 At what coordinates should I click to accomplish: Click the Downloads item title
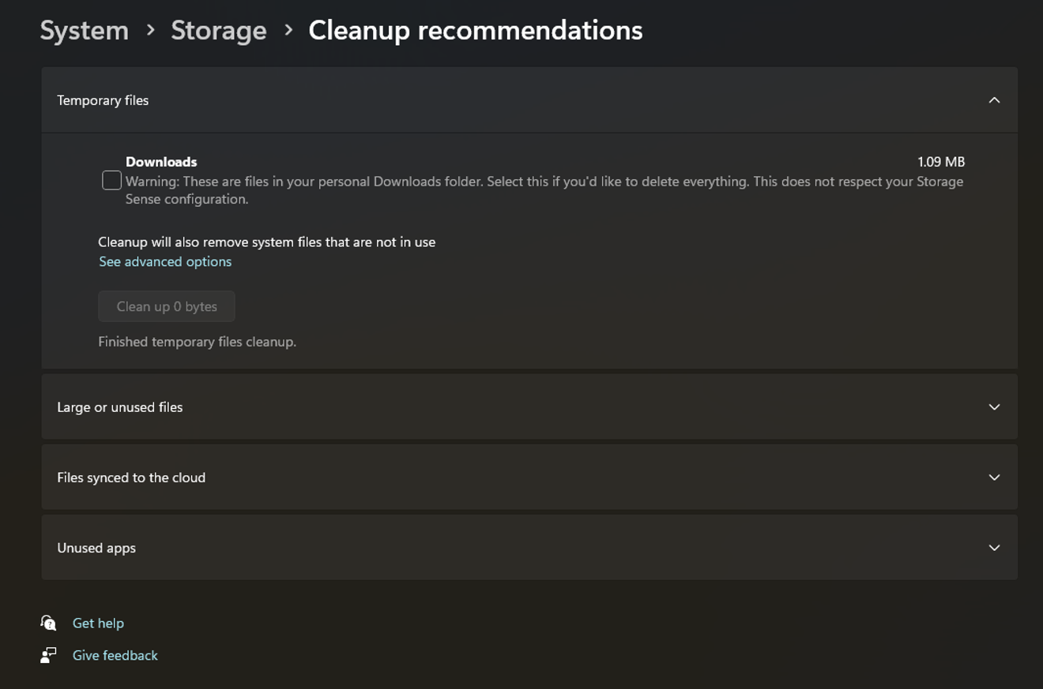pos(161,162)
